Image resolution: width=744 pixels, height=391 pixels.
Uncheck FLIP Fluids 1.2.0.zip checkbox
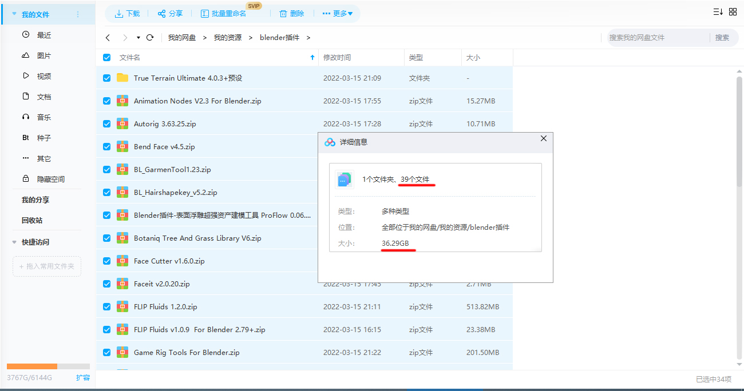[x=106, y=306]
